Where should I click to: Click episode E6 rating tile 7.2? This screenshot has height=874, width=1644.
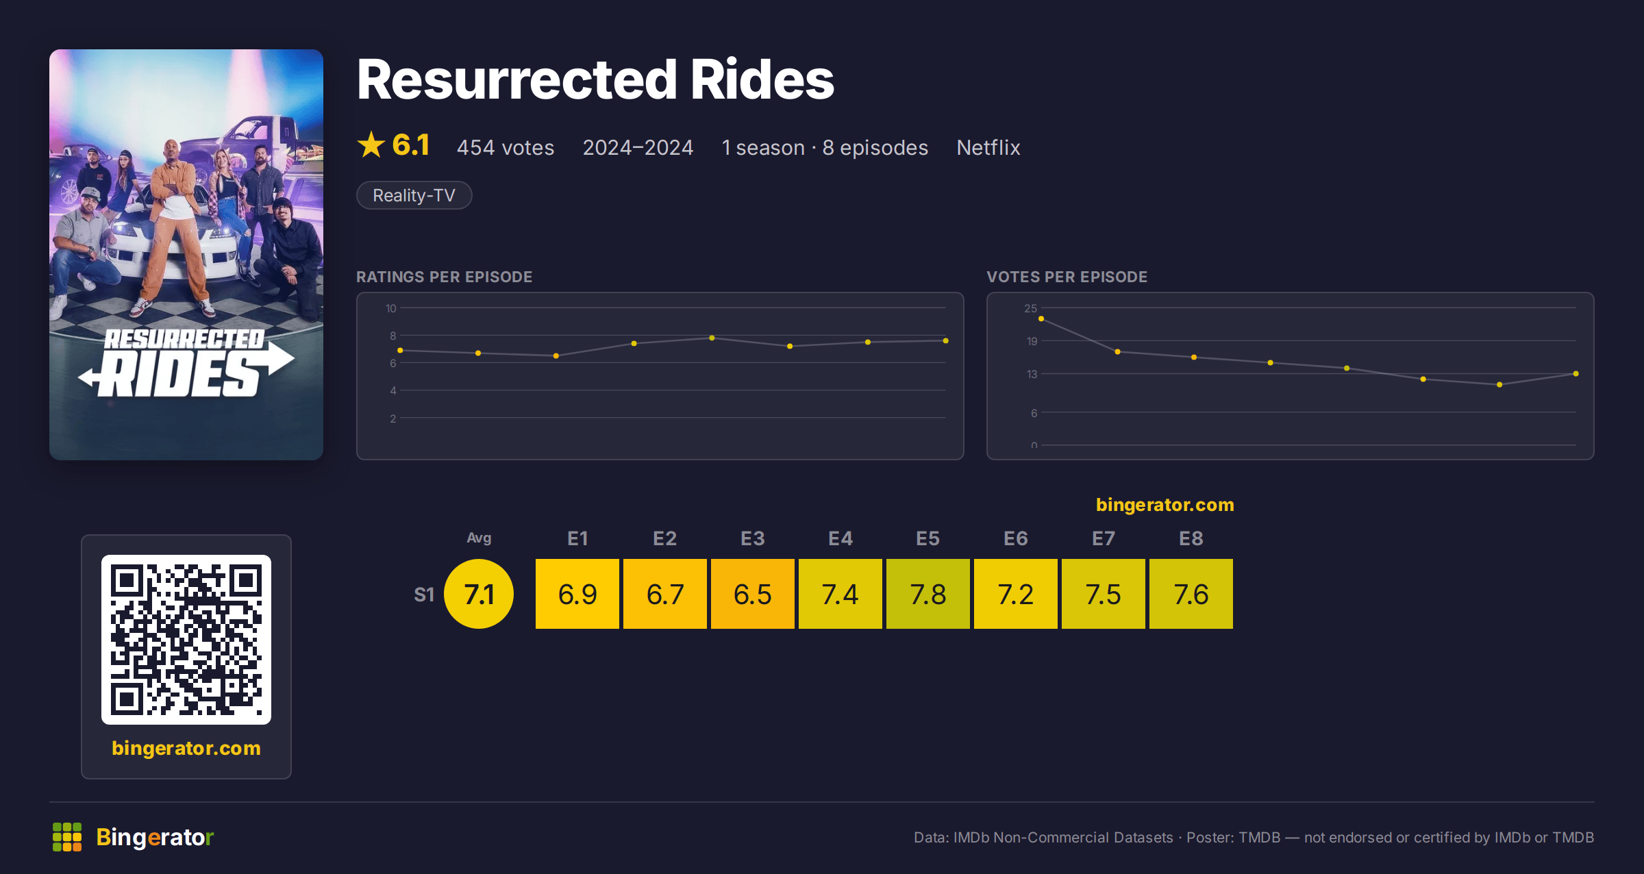[1016, 594]
